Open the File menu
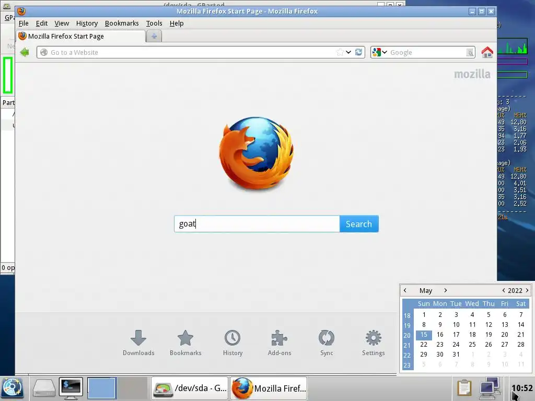Image resolution: width=535 pixels, height=401 pixels. (x=24, y=23)
